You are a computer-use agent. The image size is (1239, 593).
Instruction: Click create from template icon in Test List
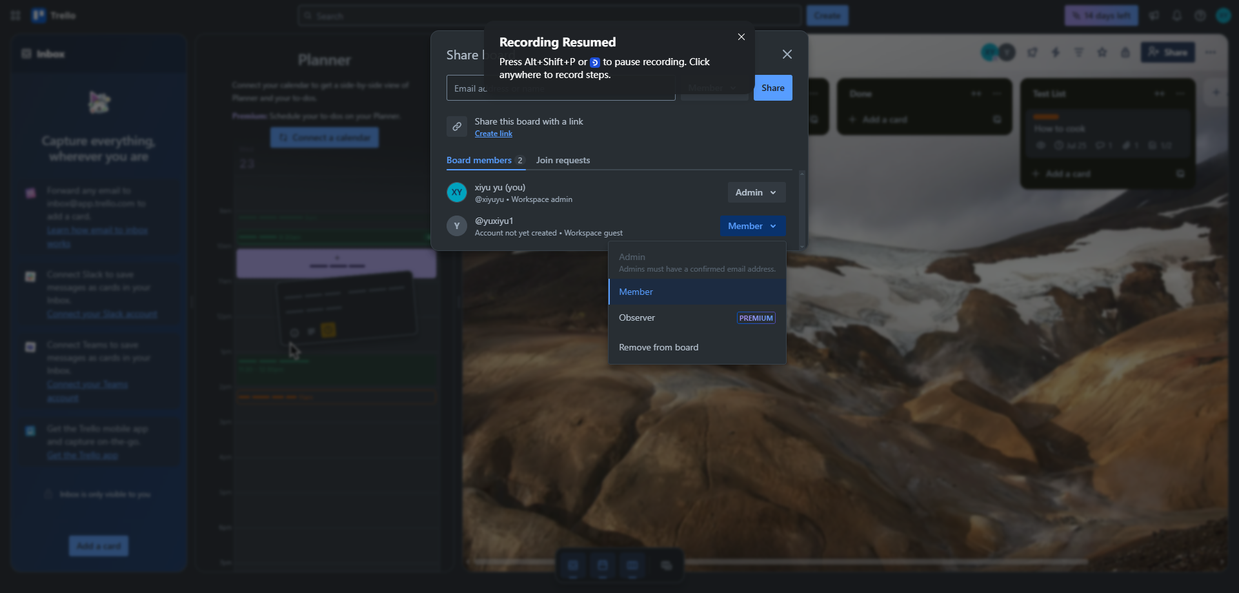(1180, 174)
